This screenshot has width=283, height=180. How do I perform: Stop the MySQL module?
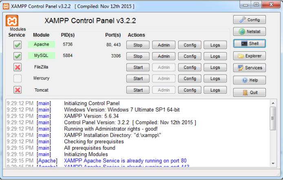coord(138,56)
